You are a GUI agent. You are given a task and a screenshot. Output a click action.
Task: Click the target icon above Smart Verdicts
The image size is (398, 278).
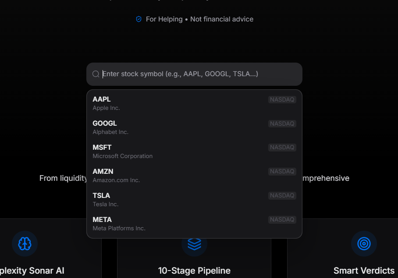(364, 244)
